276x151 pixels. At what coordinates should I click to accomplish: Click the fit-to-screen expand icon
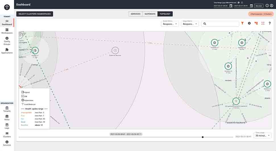263,23
